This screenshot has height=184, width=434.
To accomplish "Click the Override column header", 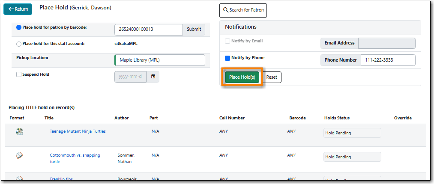I will pos(403,118).
